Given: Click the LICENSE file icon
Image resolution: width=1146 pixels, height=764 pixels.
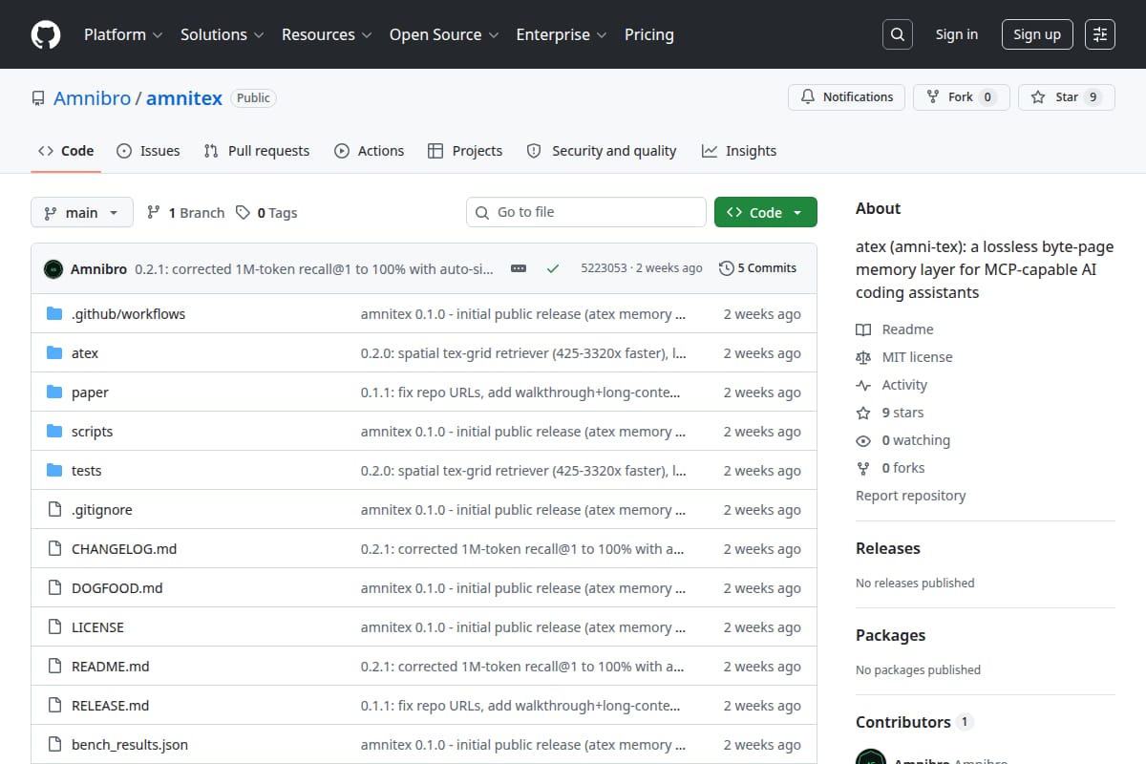Looking at the screenshot, I should click(54, 627).
